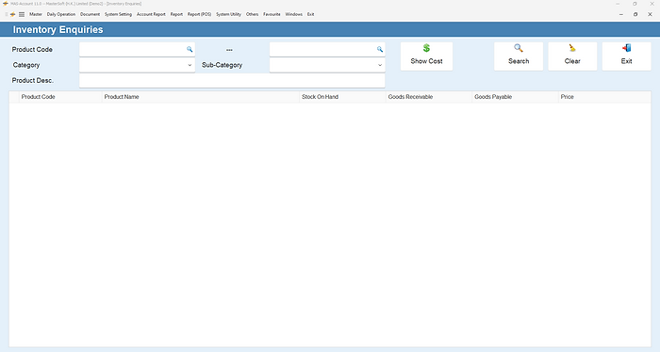The width and height of the screenshot is (660, 352).
Task: Click the Show Cost button label
Action: pos(426,61)
